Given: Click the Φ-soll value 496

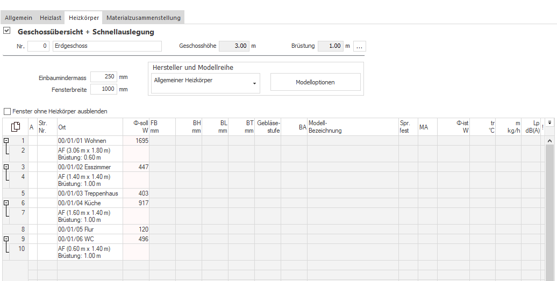Looking at the screenshot, I should coord(144,239).
